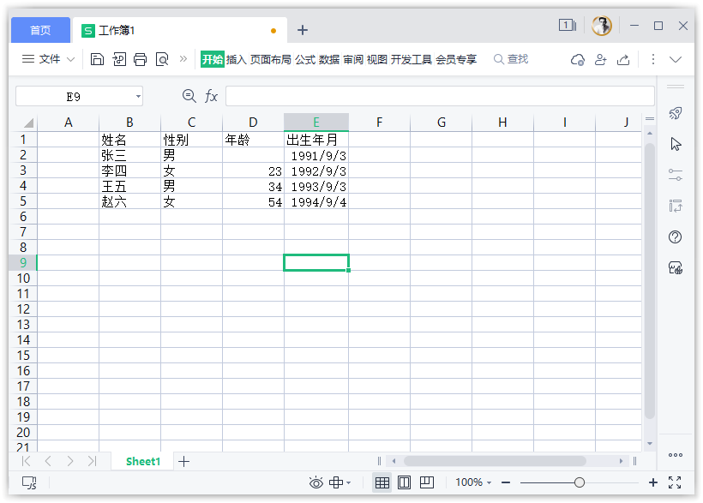Image resolution: width=703 pixels, height=503 pixels.
Task: Click the add sheet plus icon
Action: coord(183,461)
